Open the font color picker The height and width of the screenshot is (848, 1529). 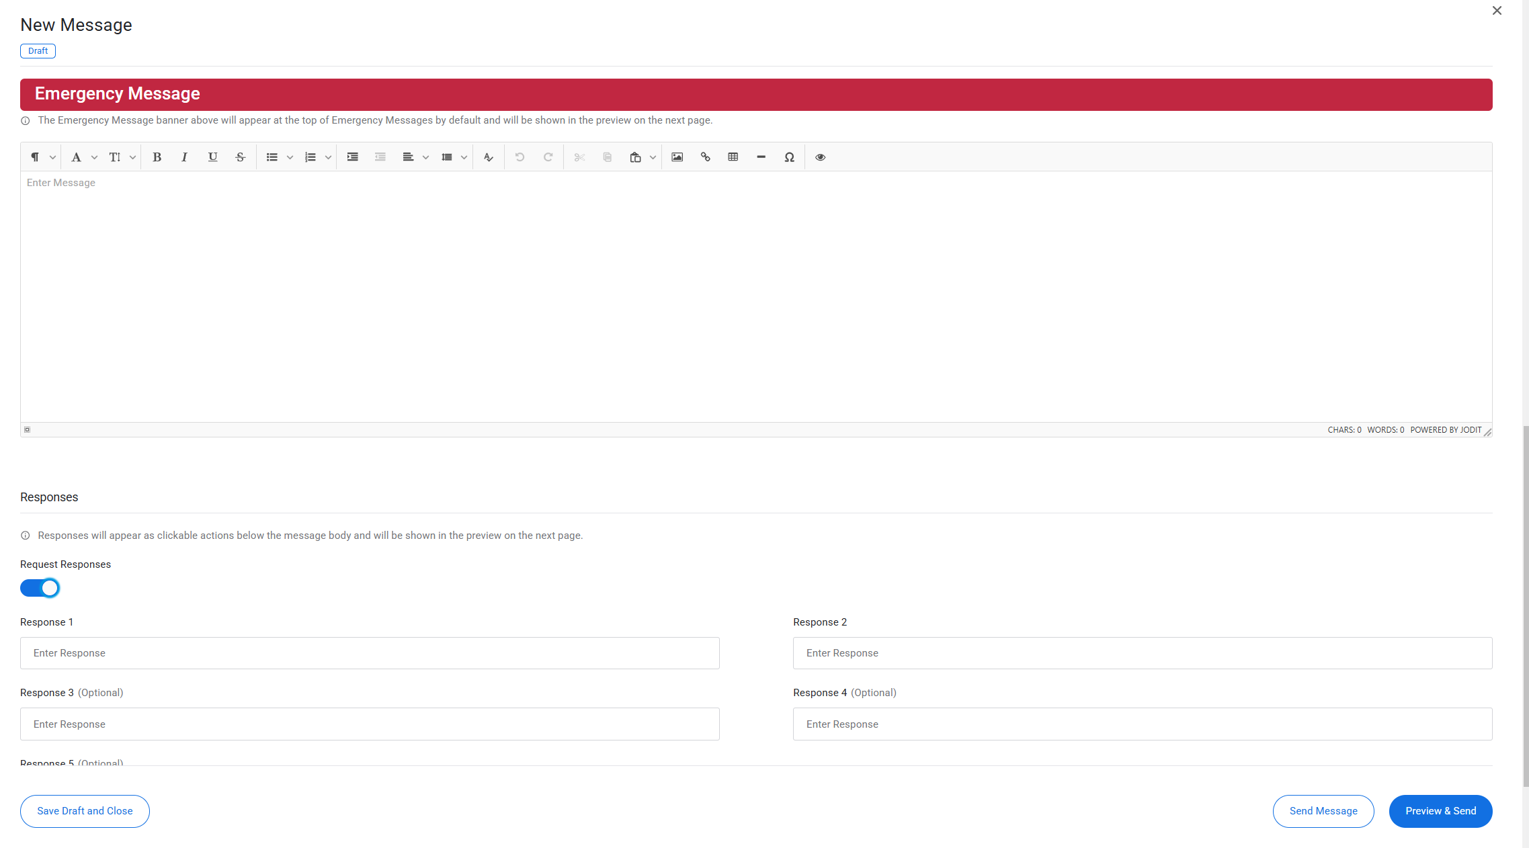tap(76, 157)
